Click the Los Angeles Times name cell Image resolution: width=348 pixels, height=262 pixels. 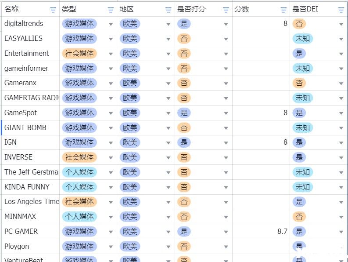pyautogui.click(x=31, y=202)
